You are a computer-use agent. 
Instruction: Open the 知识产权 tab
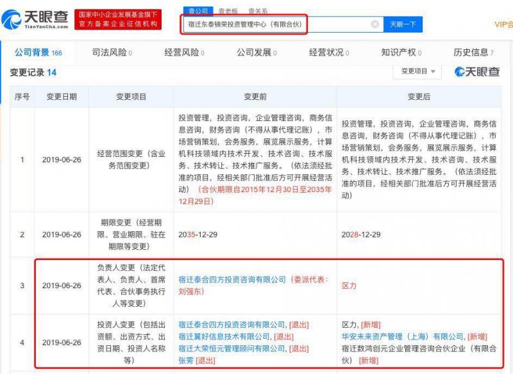point(401,53)
